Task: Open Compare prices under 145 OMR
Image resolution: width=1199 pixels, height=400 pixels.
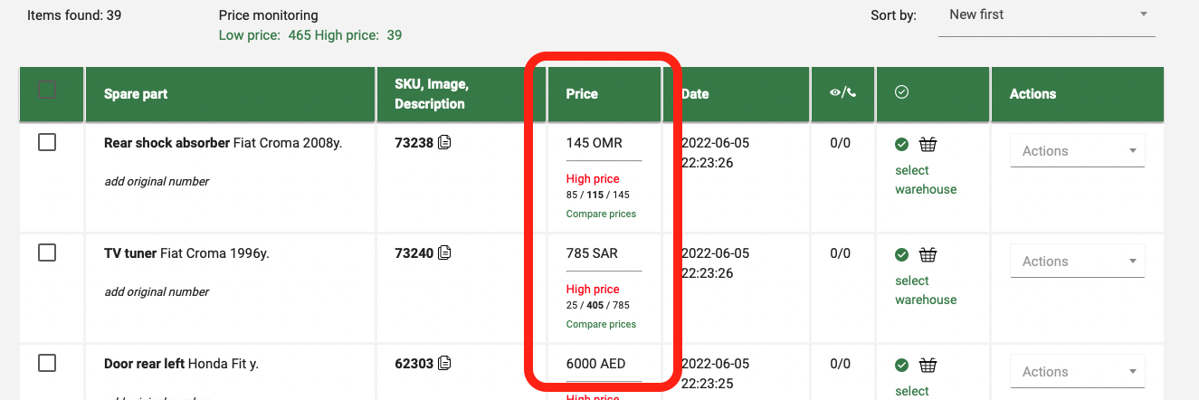Action: click(x=601, y=214)
